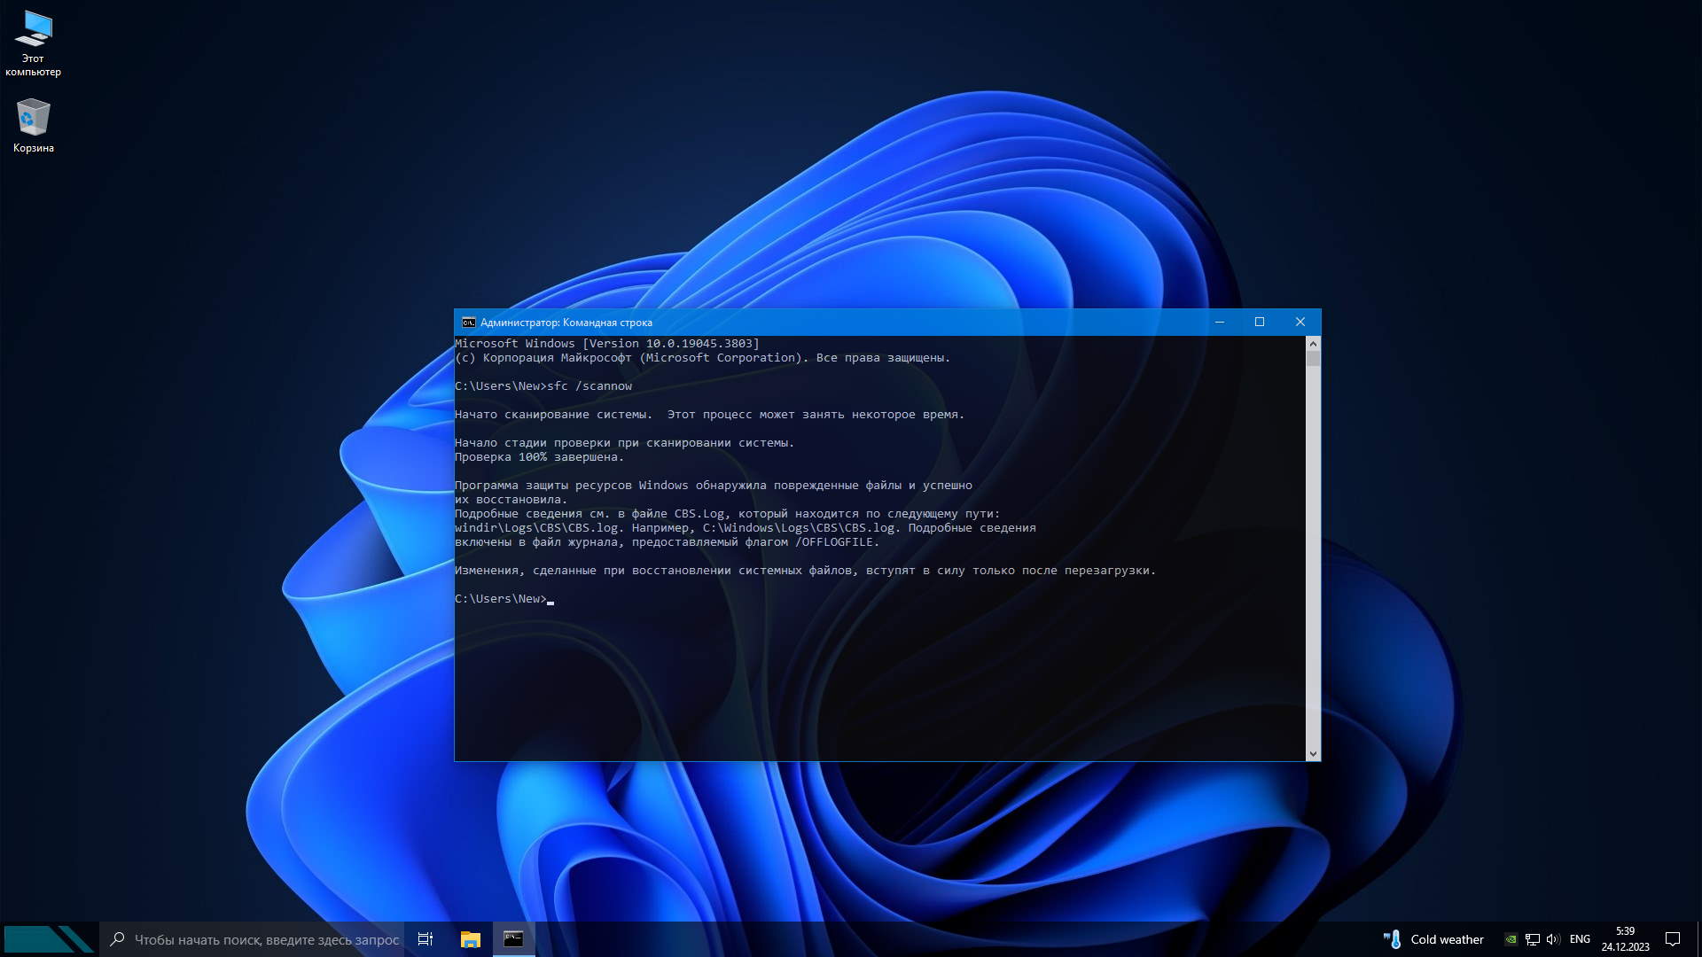Open the Cold weather widget
Viewport: 1702px width, 957px height.
point(1433,939)
